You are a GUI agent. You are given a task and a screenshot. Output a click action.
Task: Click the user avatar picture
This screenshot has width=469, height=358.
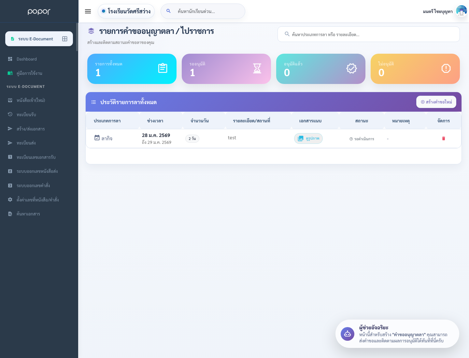point(461,11)
